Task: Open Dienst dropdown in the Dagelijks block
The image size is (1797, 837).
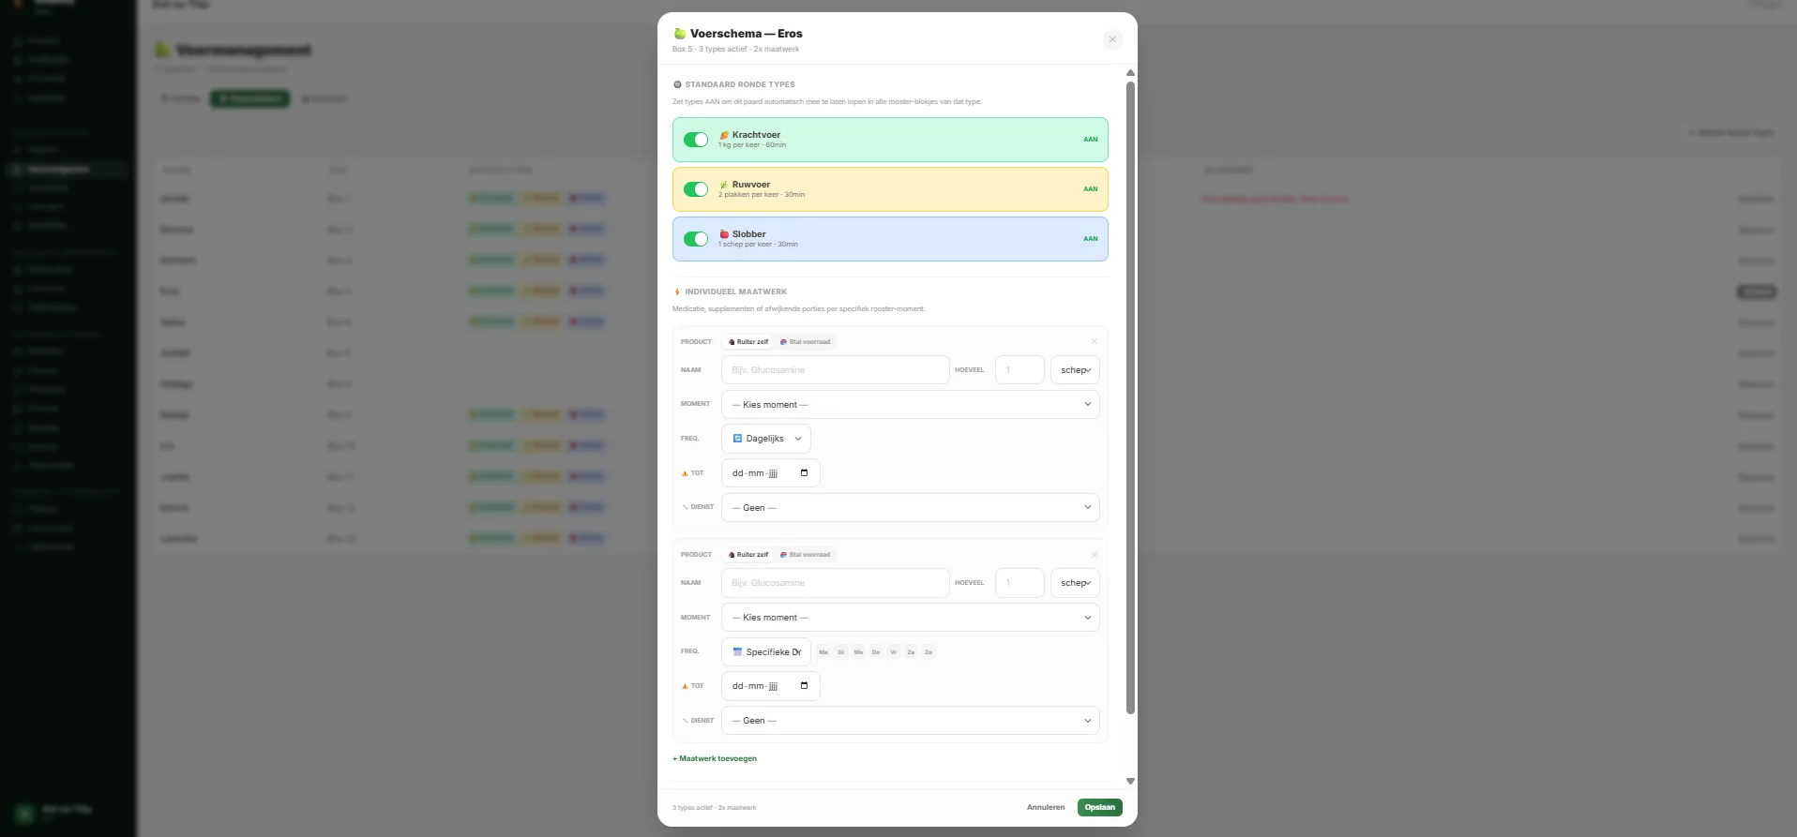Action: [x=910, y=508]
